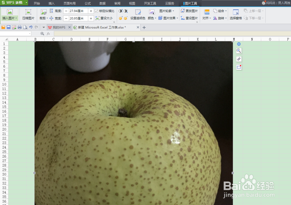Click the zoom-in magnifier beside picture

click(239, 51)
